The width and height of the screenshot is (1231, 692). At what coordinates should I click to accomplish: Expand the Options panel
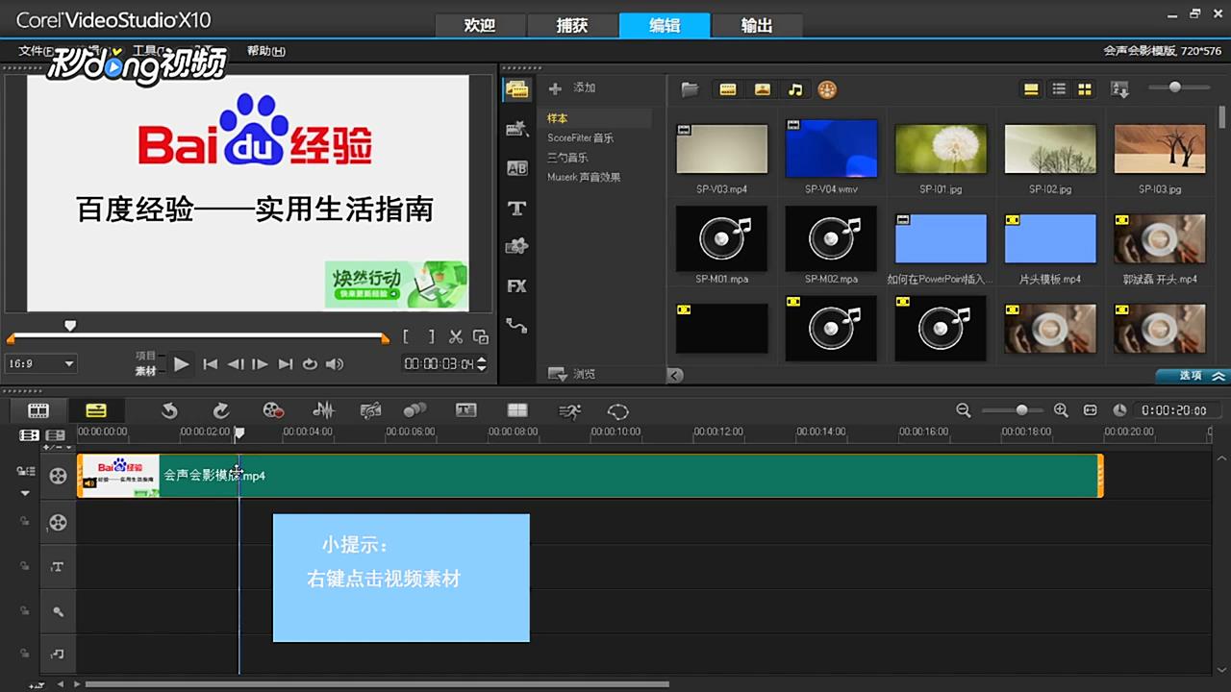coord(1192,376)
